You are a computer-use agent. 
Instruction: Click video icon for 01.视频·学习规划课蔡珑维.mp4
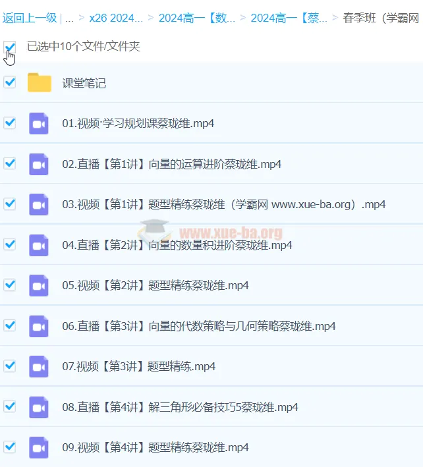coord(39,124)
